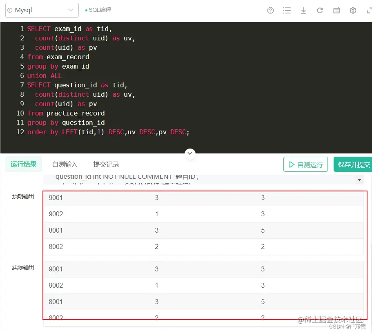The image size is (372, 333).
Task: Switch to the 提交记录 tab
Action: [106, 164]
